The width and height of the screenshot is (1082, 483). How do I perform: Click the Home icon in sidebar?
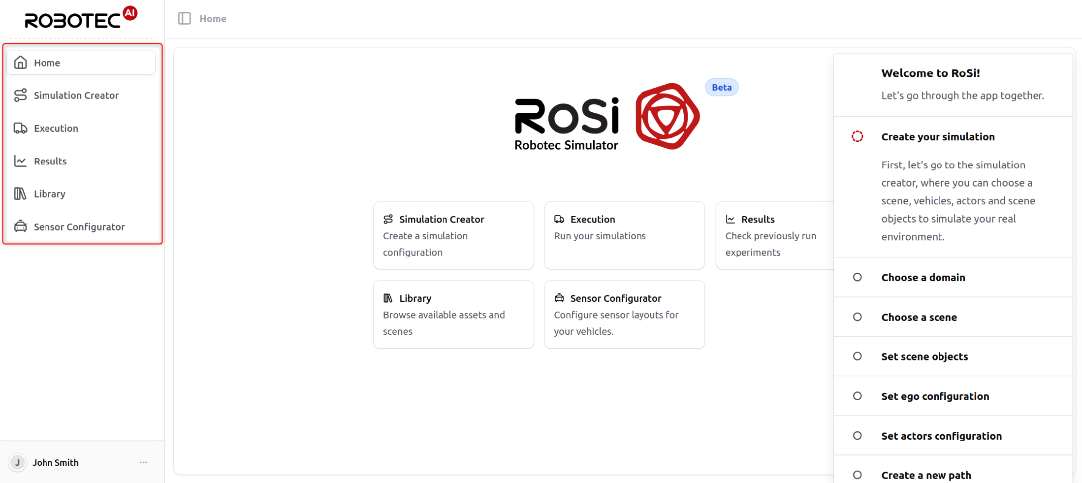tap(20, 63)
